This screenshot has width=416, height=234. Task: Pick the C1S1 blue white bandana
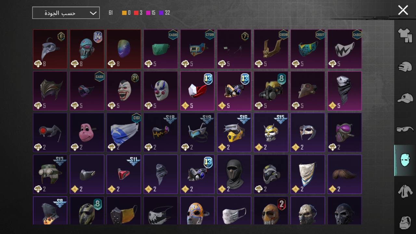(124, 132)
